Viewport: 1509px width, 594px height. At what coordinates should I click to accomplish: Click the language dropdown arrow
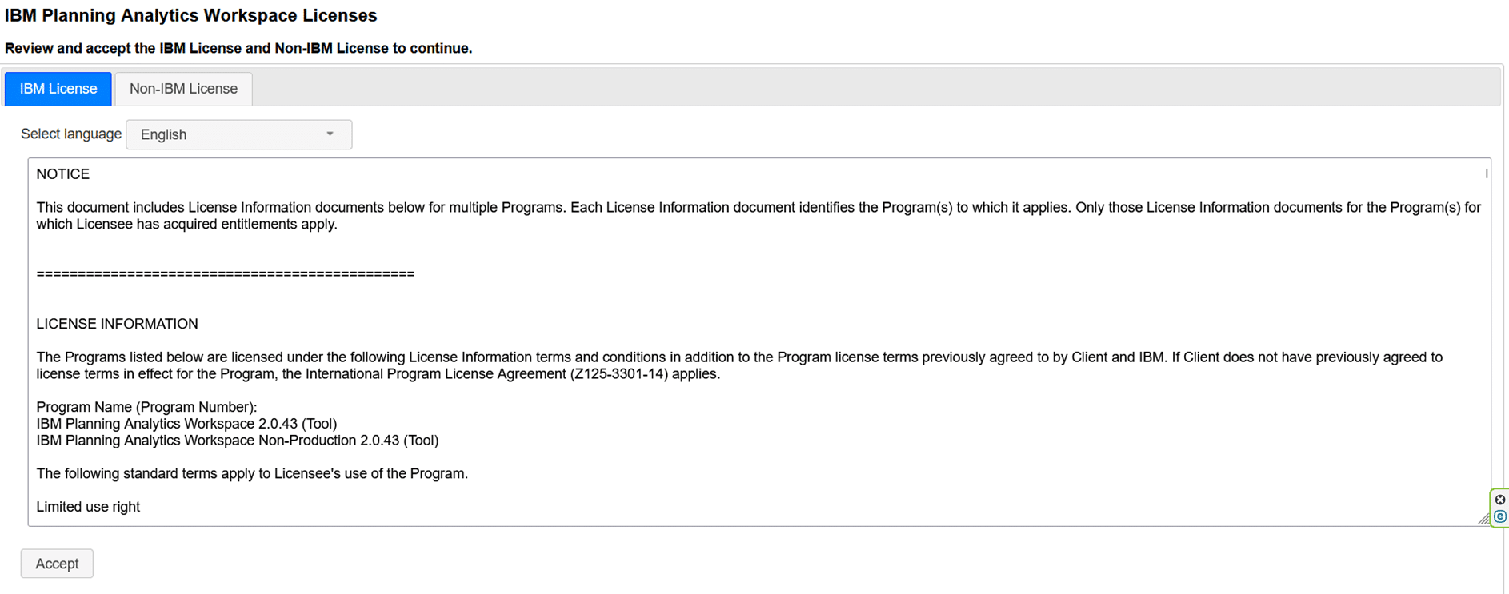(x=330, y=134)
